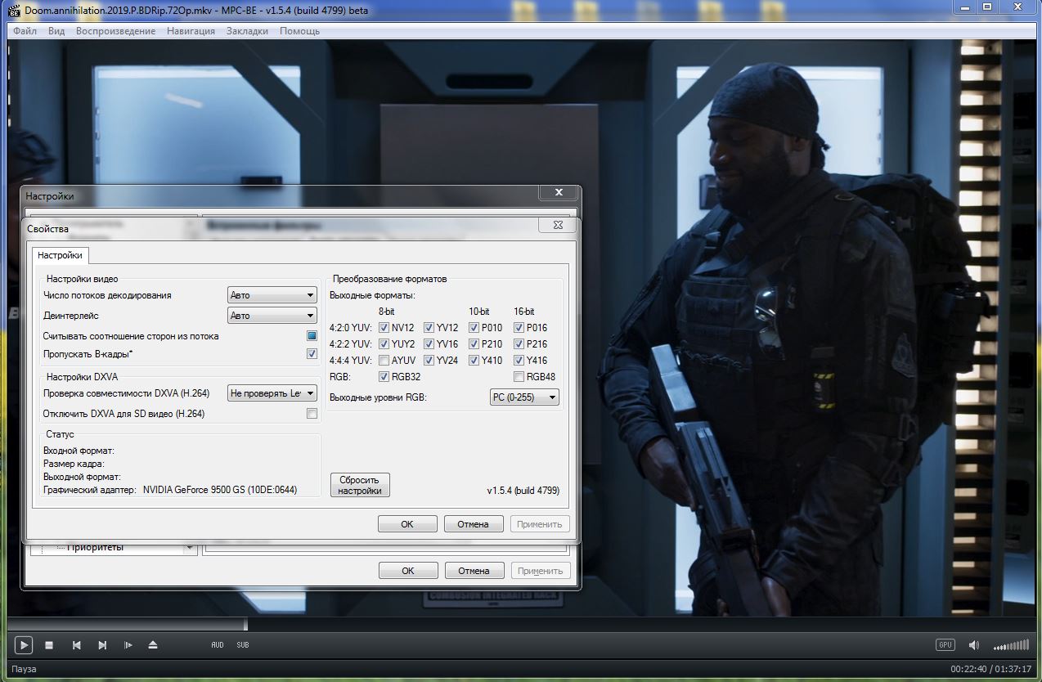
Task: Open the AUD audio track selector
Action: point(218,645)
